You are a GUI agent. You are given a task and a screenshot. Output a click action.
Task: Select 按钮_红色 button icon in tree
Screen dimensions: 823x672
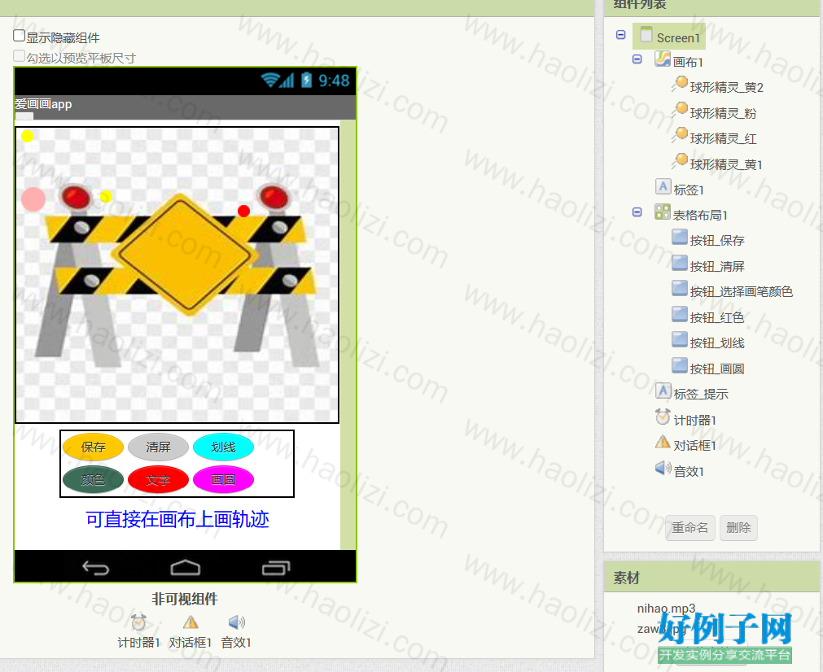coord(680,314)
